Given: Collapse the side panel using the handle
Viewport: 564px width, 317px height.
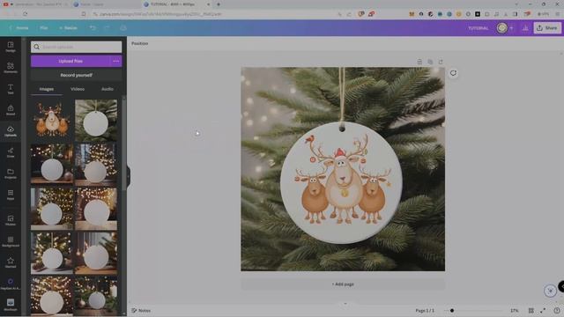Looking at the screenshot, I should pos(128,176).
